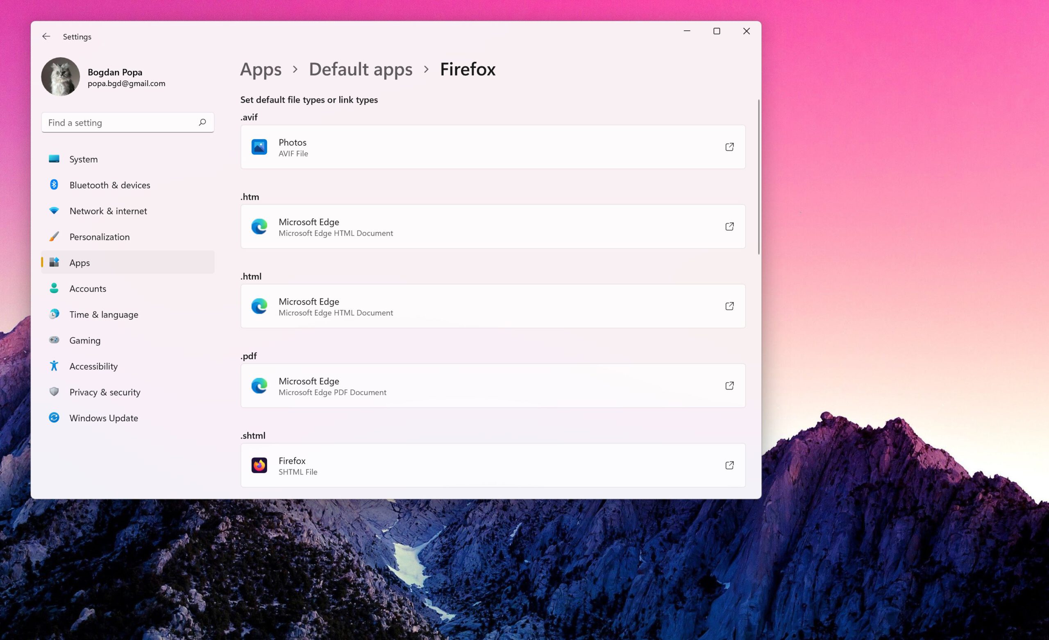The height and width of the screenshot is (640, 1049).
Task: Maximize the Settings window
Action: click(x=717, y=31)
